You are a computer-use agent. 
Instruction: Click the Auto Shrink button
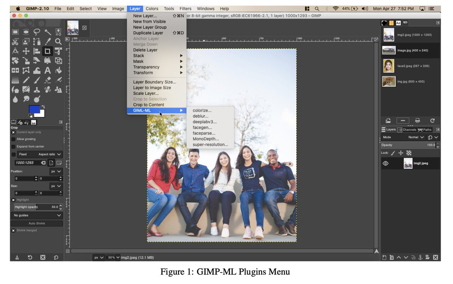point(37,223)
